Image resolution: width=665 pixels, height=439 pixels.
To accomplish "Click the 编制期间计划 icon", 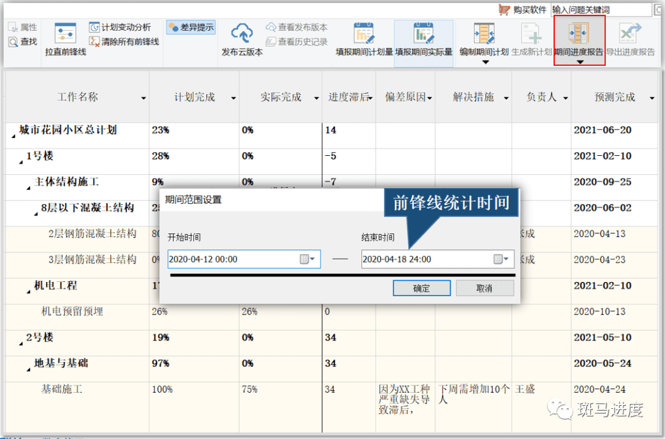I will tap(485, 33).
